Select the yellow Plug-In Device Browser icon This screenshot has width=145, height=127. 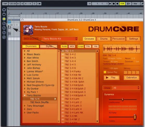pyautogui.click(x=4, y=19)
